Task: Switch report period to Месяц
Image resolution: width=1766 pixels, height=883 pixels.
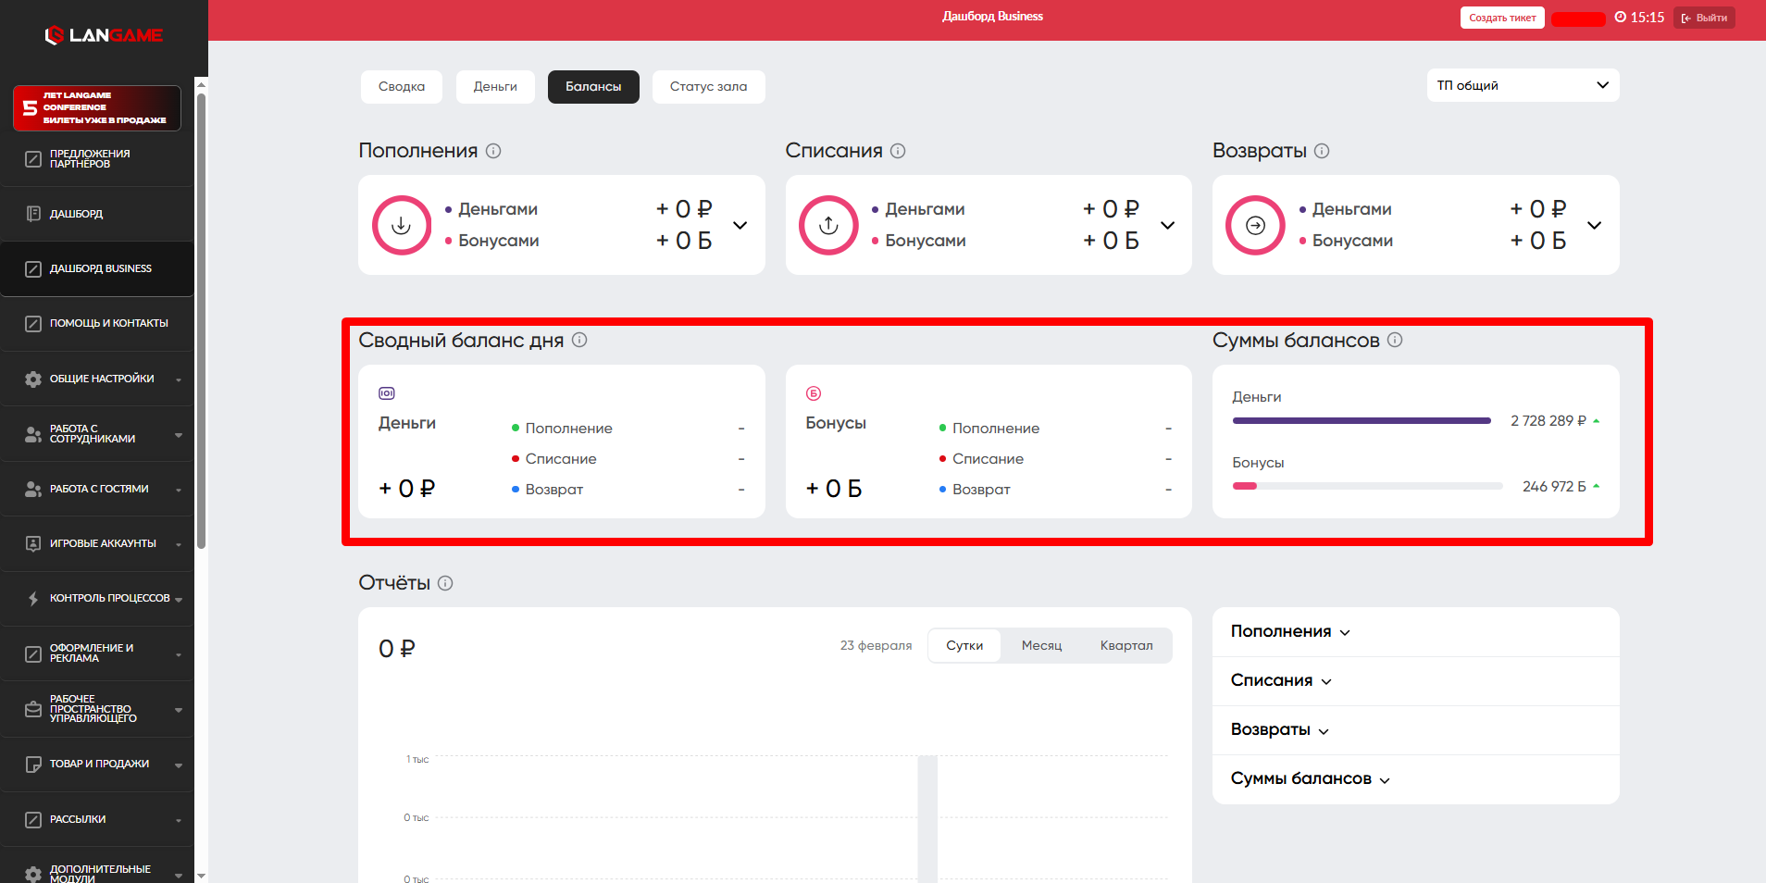Action: click(x=1041, y=645)
